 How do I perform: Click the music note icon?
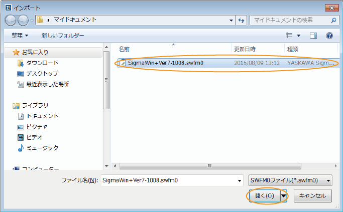pyautogui.click(x=21, y=148)
